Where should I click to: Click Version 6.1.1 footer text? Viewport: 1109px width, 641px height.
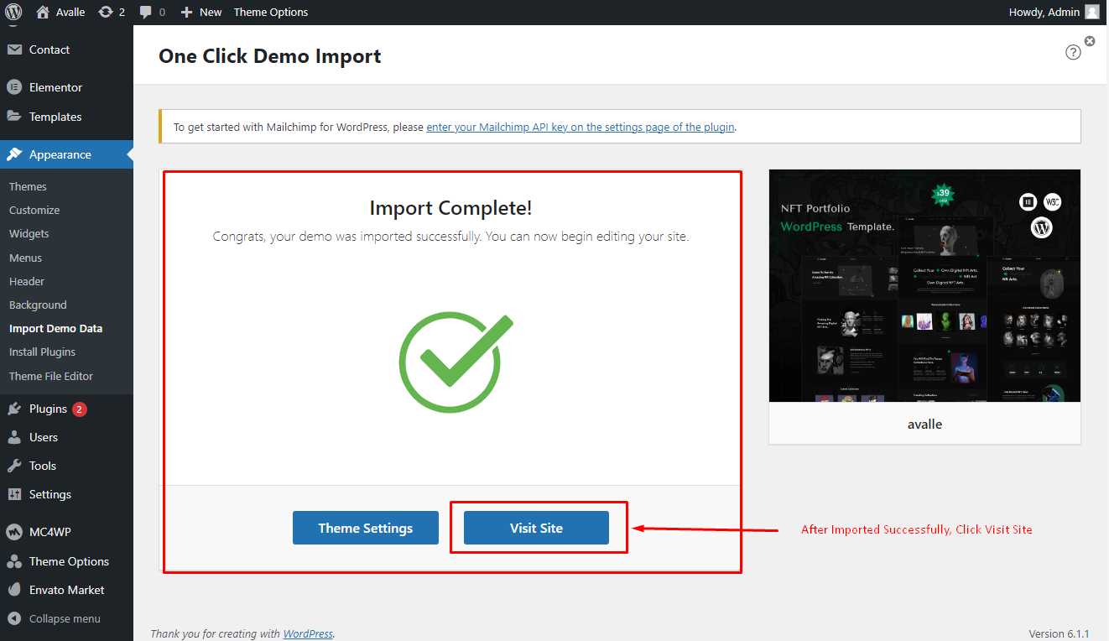(1059, 633)
